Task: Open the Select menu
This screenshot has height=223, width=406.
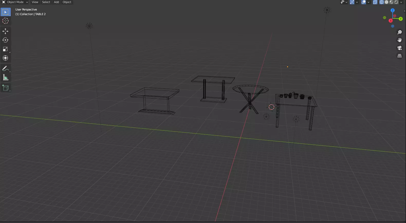Action: (x=46, y=2)
